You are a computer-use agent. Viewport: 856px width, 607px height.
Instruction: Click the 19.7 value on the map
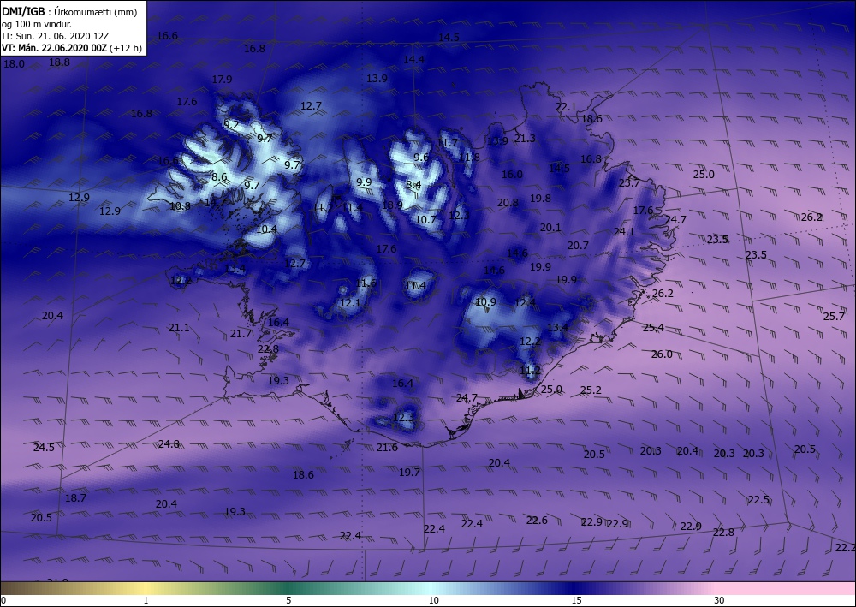(409, 472)
